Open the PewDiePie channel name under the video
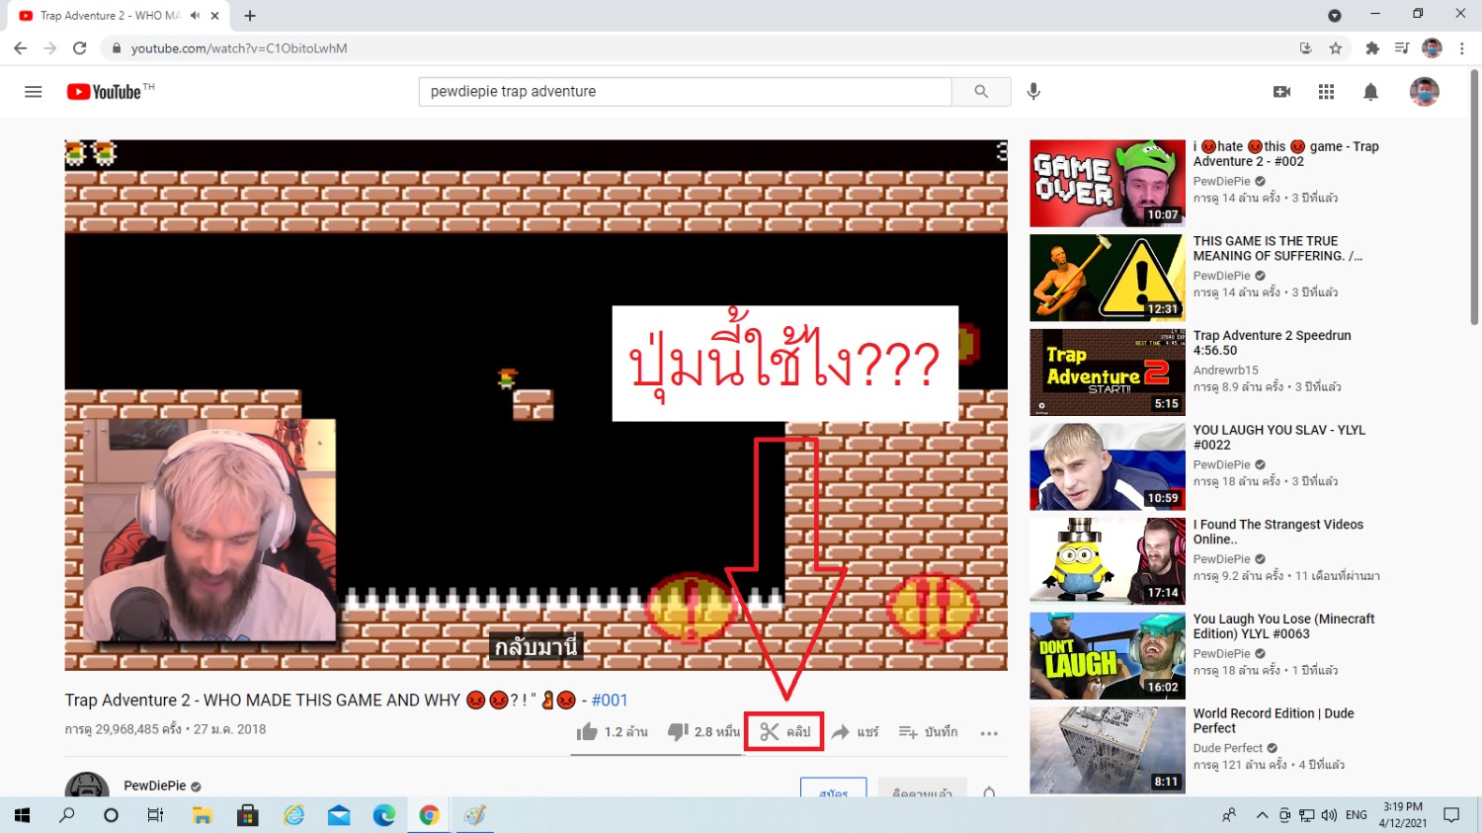Screen dimensions: 1482x833 pos(155,787)
